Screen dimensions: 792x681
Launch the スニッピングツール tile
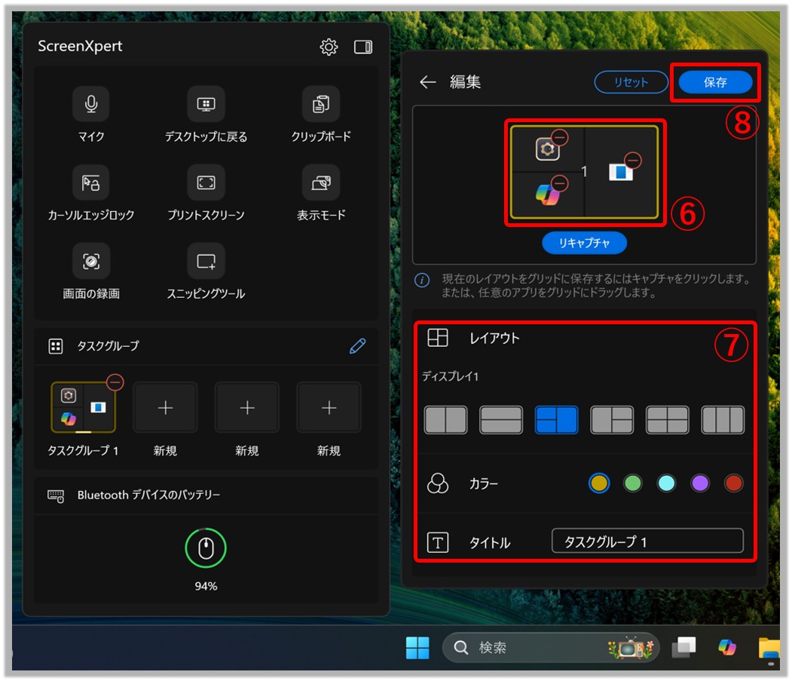(x=206, y=262)
